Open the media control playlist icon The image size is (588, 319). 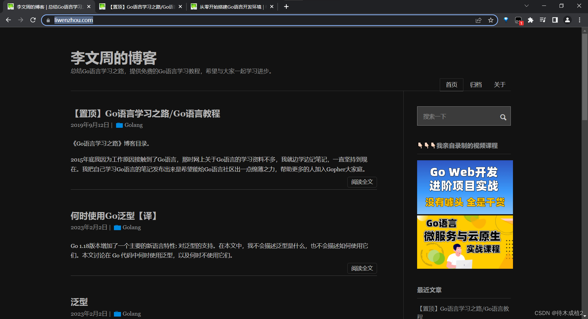(543, 20)
